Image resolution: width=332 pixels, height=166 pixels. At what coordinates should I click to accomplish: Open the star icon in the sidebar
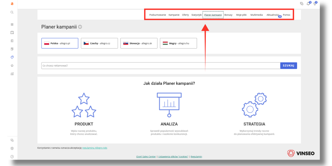(12, 66)
